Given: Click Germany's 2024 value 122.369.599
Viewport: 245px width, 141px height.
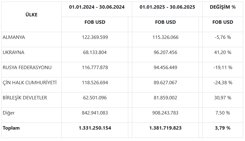Looking at the screenshot, I should pos(95,37).
